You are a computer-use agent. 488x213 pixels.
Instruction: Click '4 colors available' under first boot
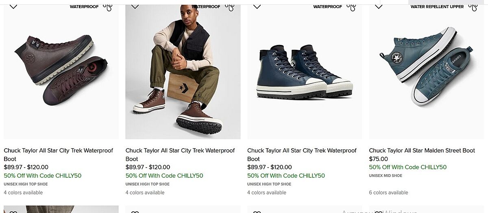click(23, 193)
